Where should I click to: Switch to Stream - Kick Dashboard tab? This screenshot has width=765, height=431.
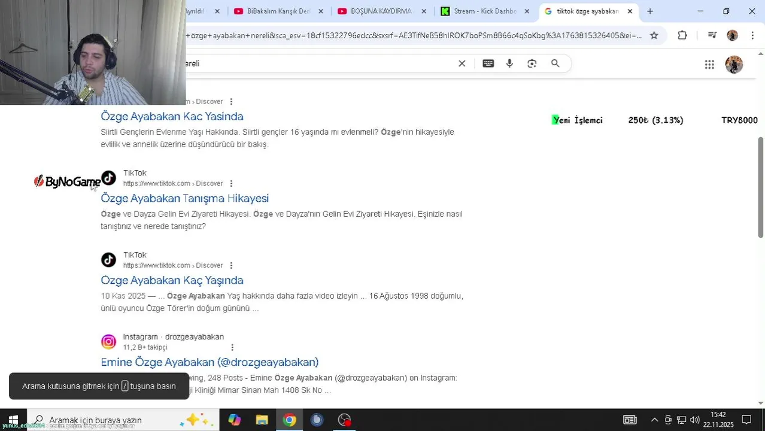point(485,11)
